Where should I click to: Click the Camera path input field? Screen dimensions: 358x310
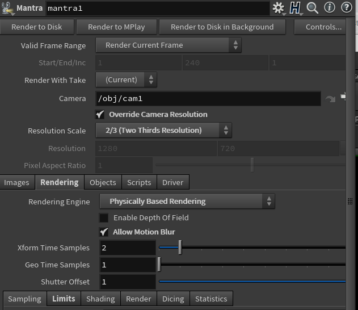208,99
